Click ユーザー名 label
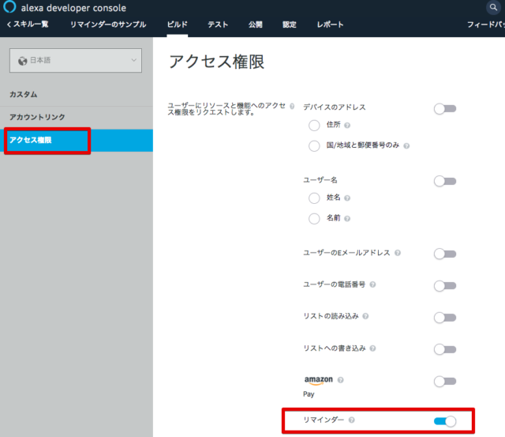This screenshot has height=437, width=505. 320,180
